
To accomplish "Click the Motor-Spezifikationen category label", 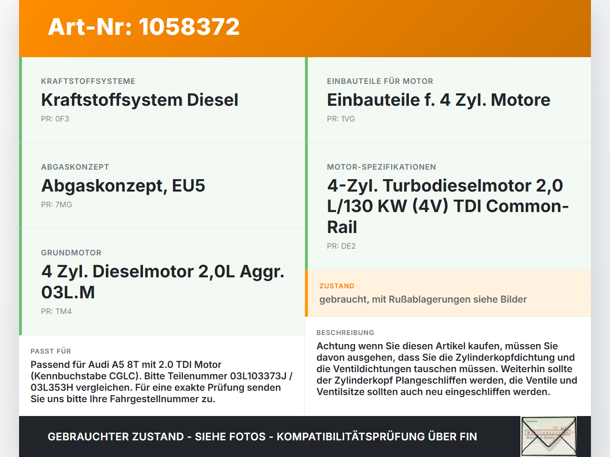I will coord(381,167).
